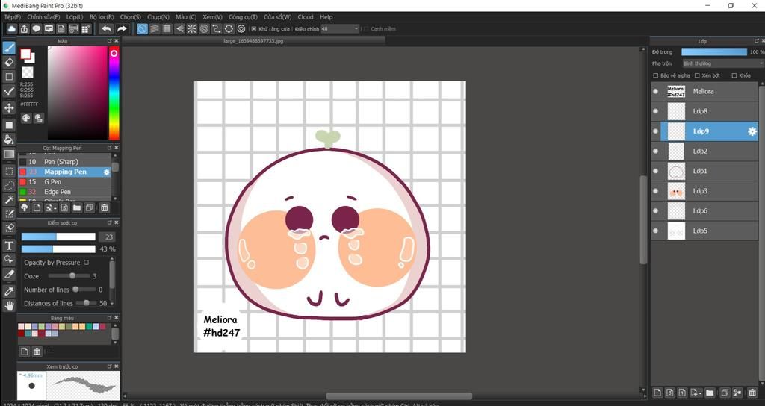
Task: Open Mapping Pen brush settings gear
Action: click(x=106, y=172)
